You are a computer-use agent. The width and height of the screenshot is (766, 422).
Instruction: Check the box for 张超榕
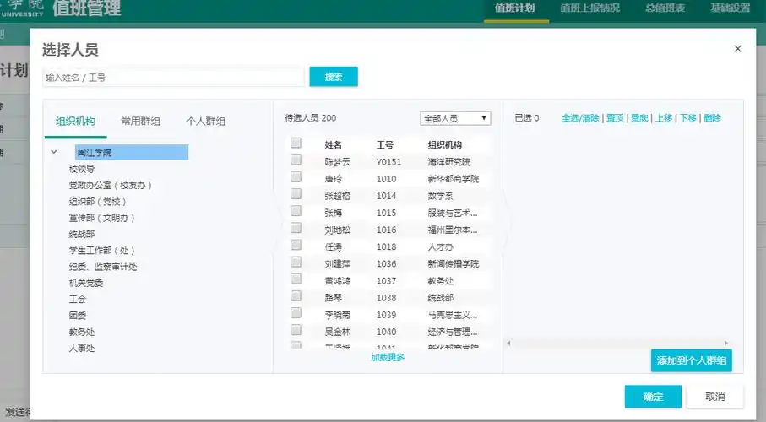[296, 194]
